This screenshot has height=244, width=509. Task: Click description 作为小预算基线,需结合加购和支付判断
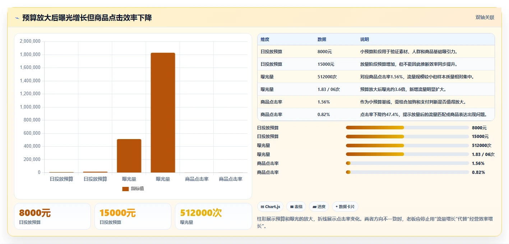point(413,102)
